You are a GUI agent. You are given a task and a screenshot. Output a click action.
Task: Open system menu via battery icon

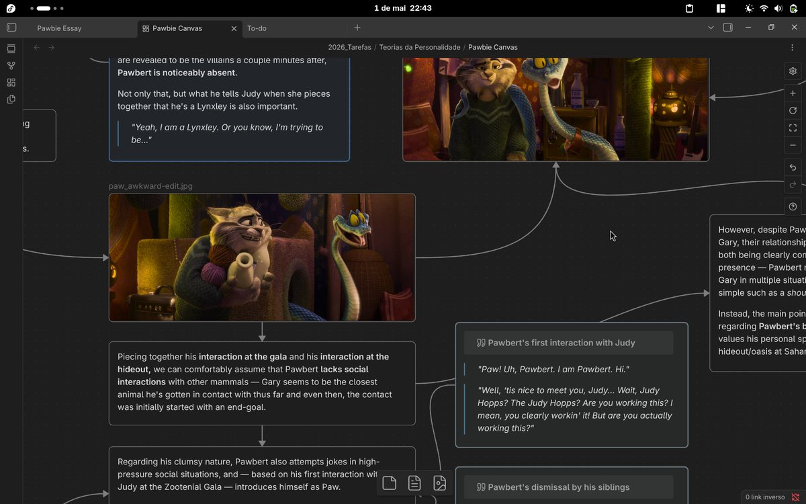click(x=793, y=8)
